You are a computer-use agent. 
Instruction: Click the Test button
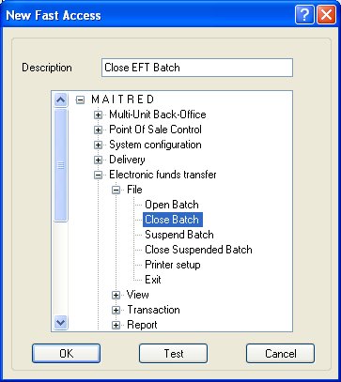(173, 354)
